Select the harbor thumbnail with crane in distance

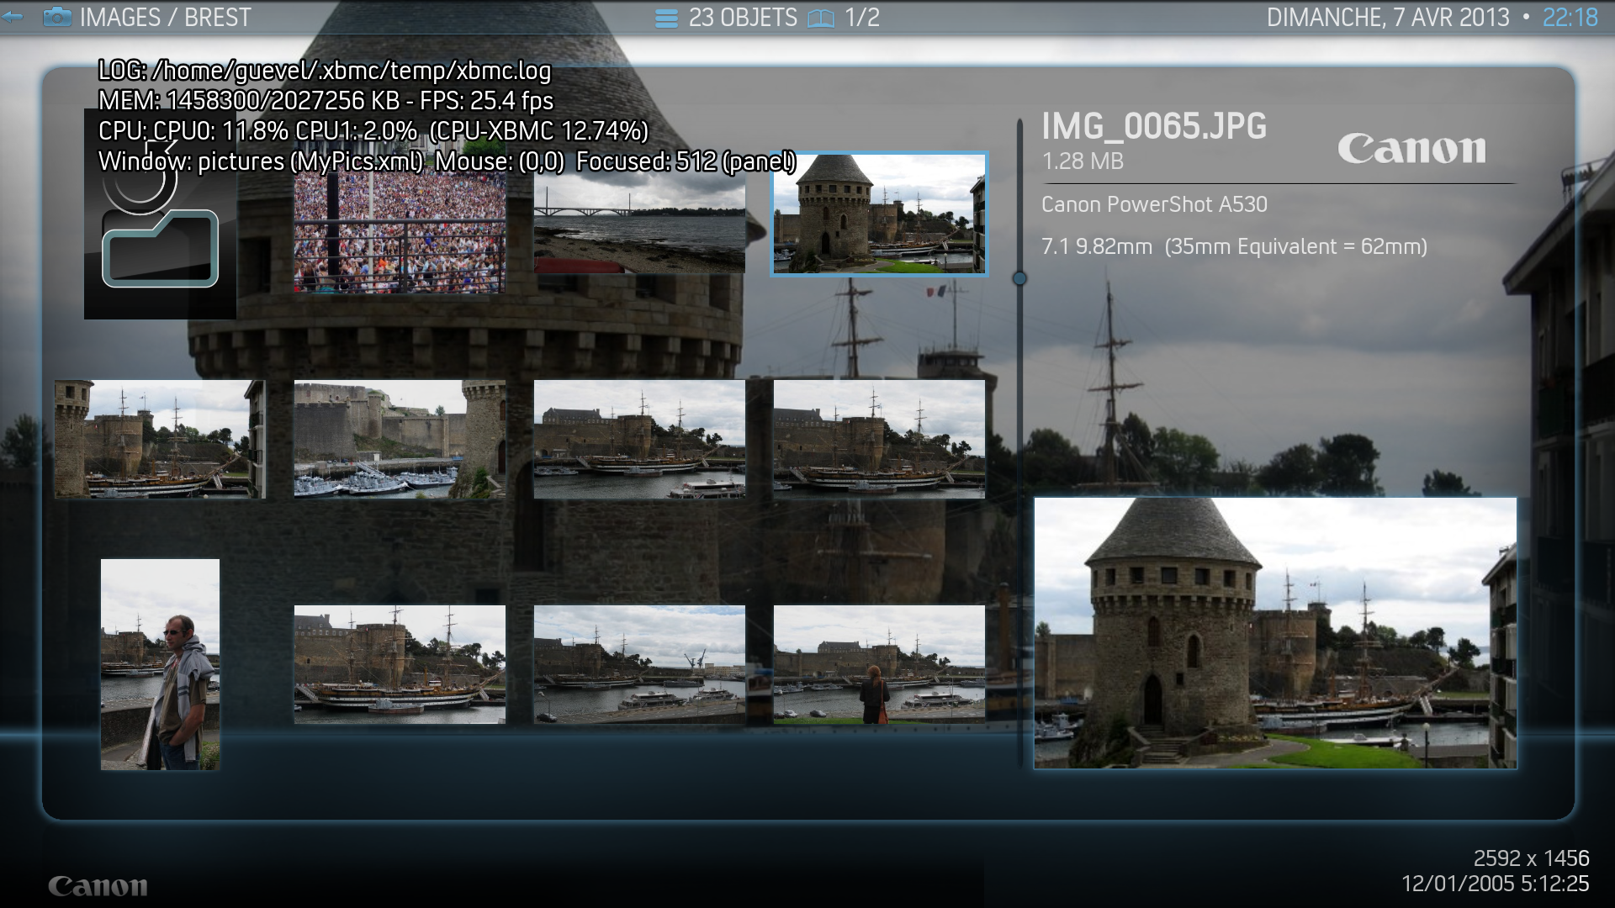point(639,664)
